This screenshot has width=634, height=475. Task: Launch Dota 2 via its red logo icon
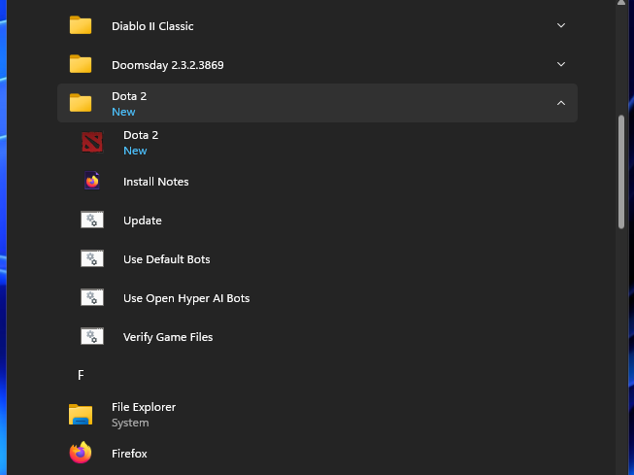(92, 142)
